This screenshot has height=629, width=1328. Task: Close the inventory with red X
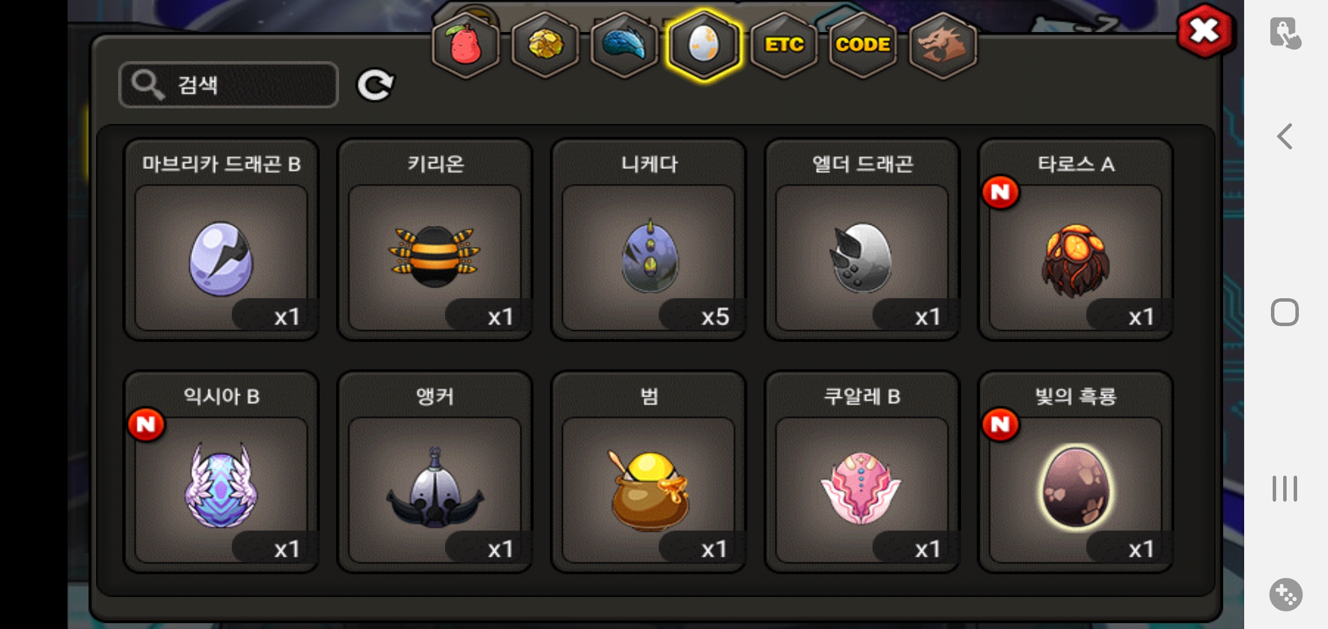[1205, 31]
